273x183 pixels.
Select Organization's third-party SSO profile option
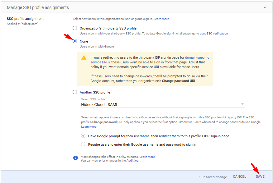[x=75, y=28]
